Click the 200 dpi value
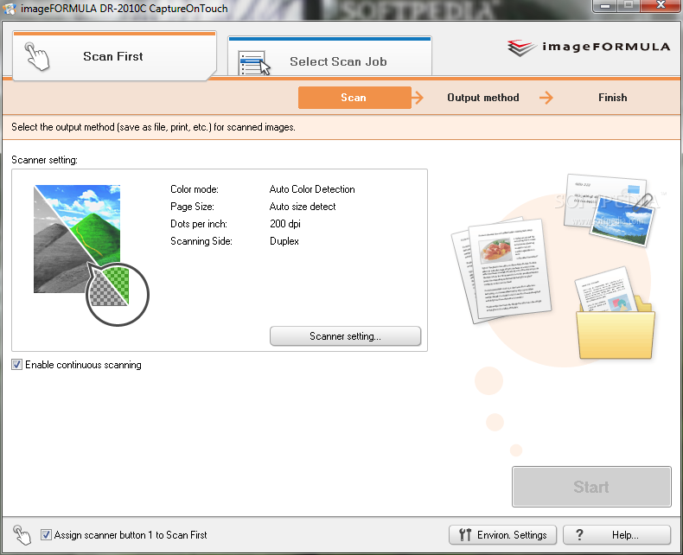Viewport: 683px width, 555px height. click(x=285, y=224)
